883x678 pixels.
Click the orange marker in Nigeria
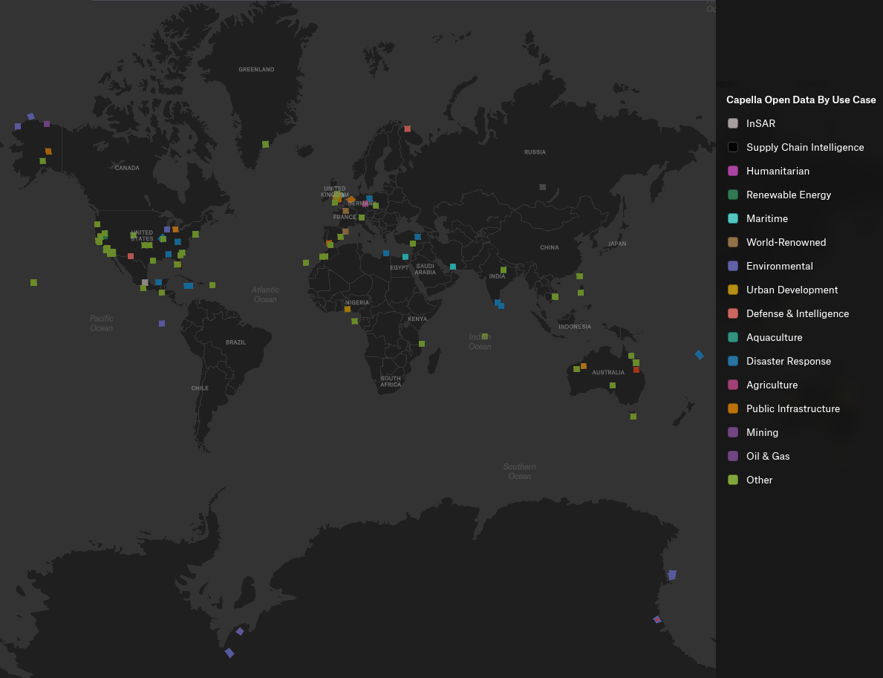[347, 309]
